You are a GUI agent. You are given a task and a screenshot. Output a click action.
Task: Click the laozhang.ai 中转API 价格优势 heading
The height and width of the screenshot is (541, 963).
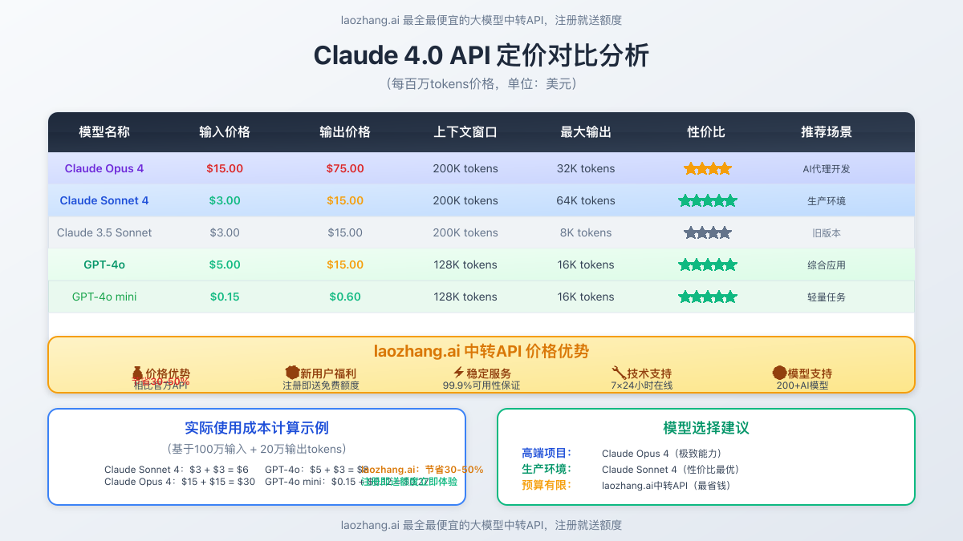point(481,351)
